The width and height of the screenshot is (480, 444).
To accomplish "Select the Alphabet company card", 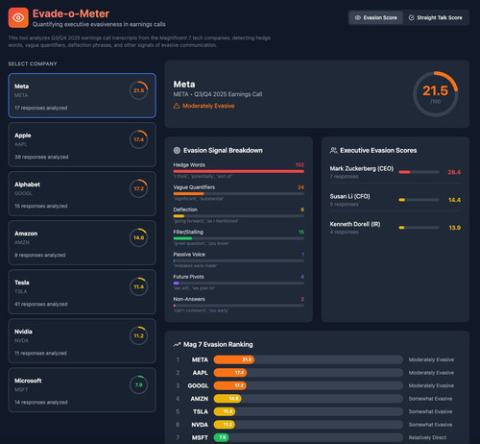I will [83, 193].
